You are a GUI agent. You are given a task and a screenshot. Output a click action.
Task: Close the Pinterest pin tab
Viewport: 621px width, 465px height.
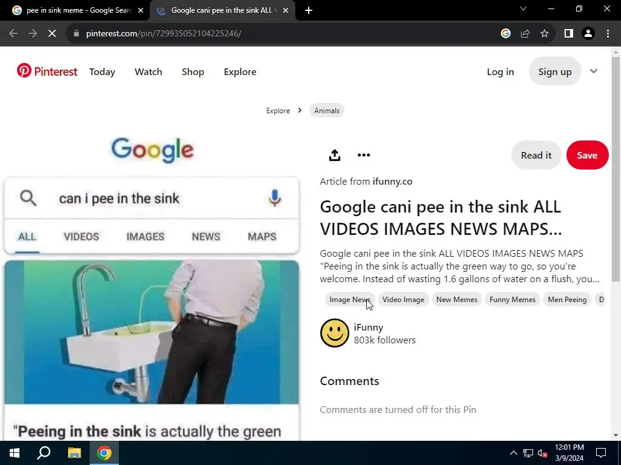click(x=286, y=10)
